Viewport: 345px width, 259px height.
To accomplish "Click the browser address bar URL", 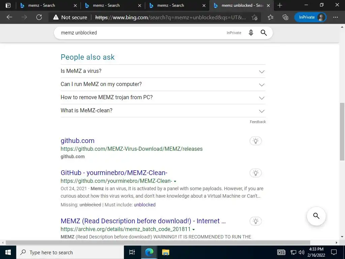I will coord(170,18).
